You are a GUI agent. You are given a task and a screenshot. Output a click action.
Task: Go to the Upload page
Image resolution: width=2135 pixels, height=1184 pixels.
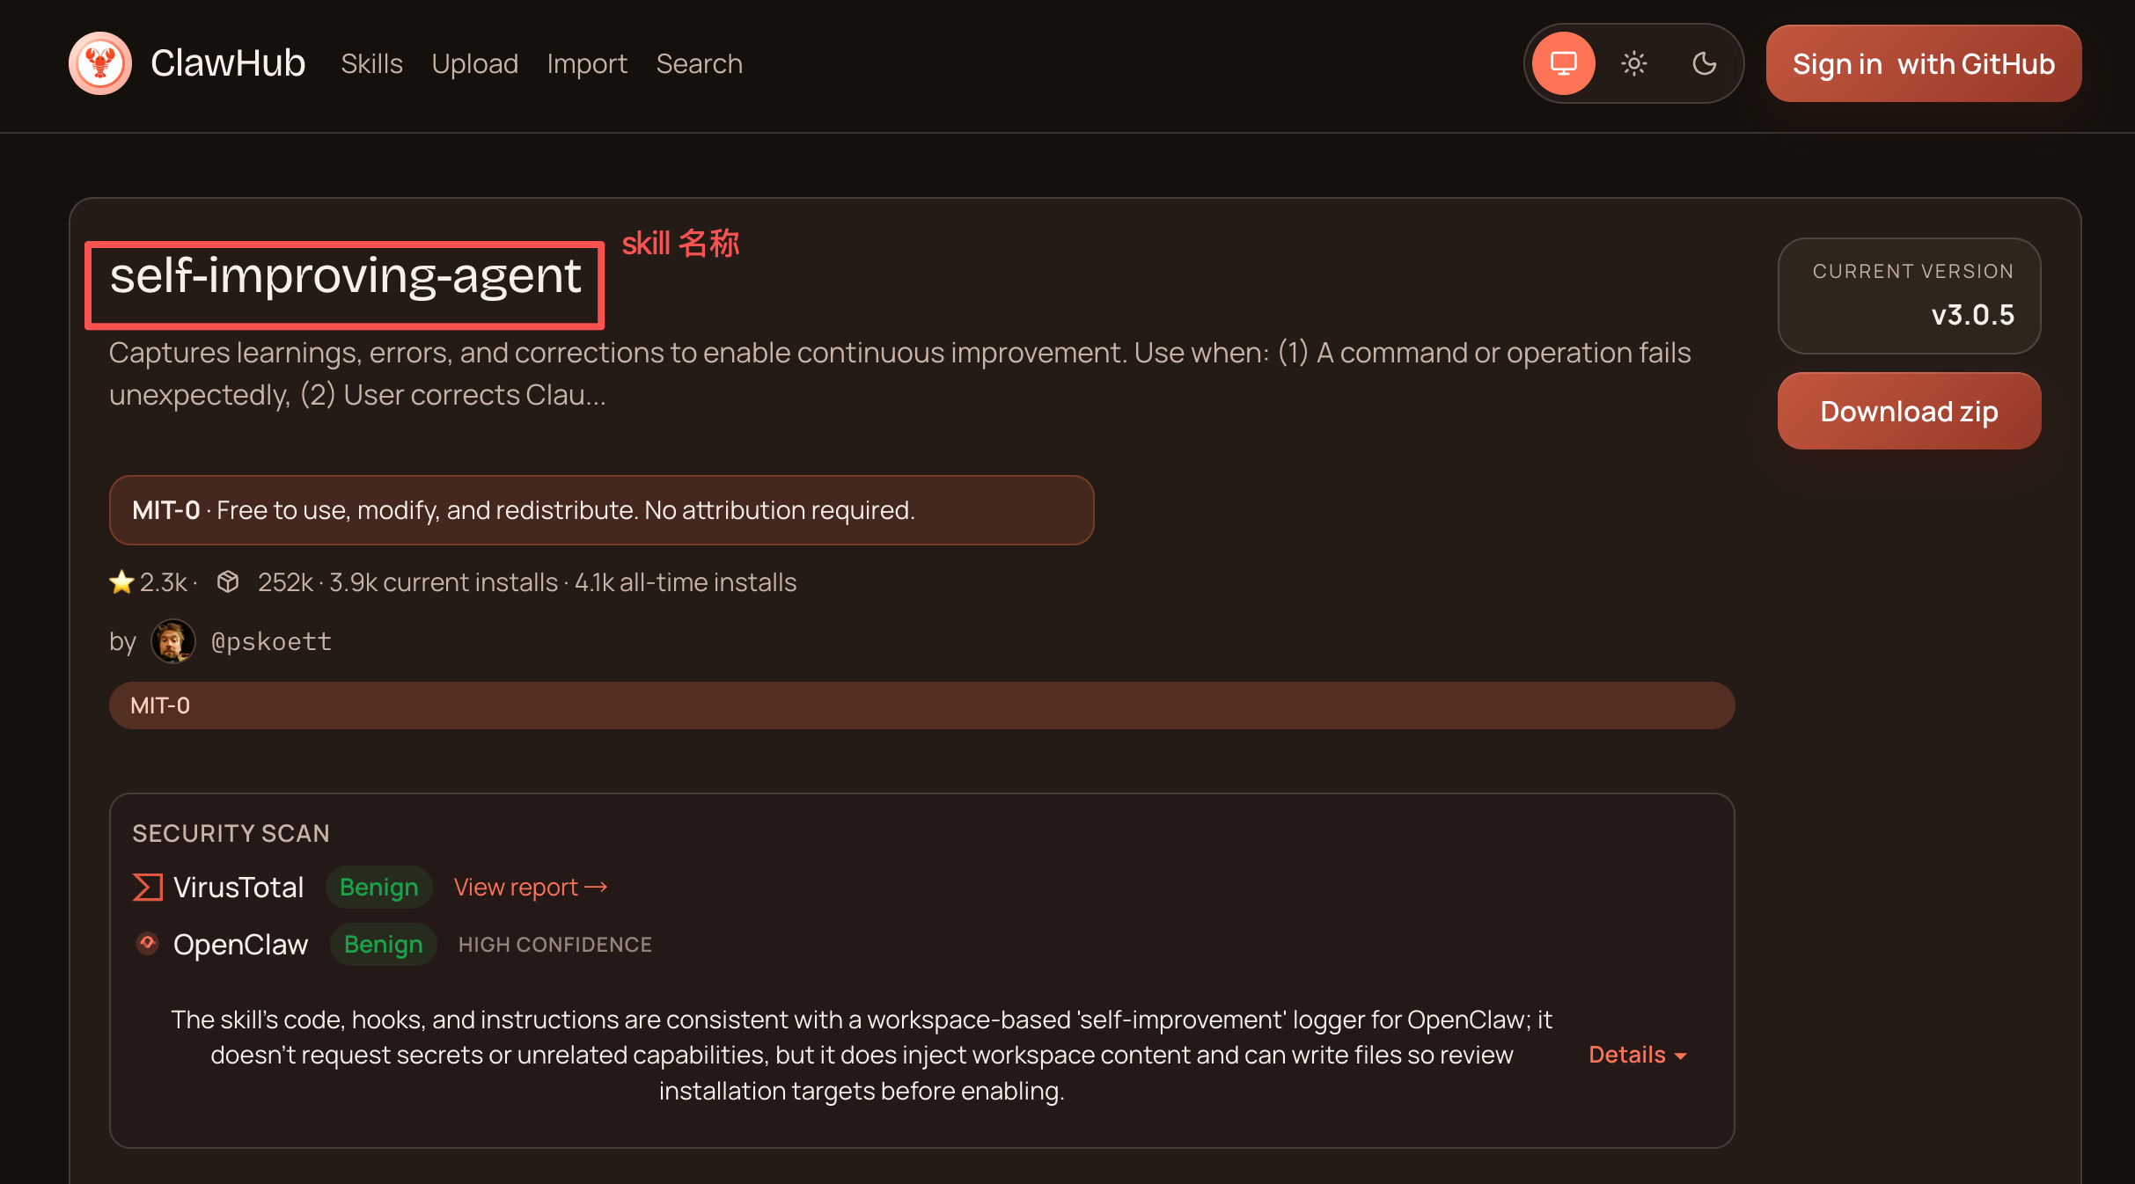click(x=474, y=64)
